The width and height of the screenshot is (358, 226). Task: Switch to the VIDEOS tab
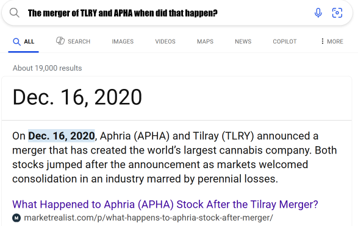165,41
